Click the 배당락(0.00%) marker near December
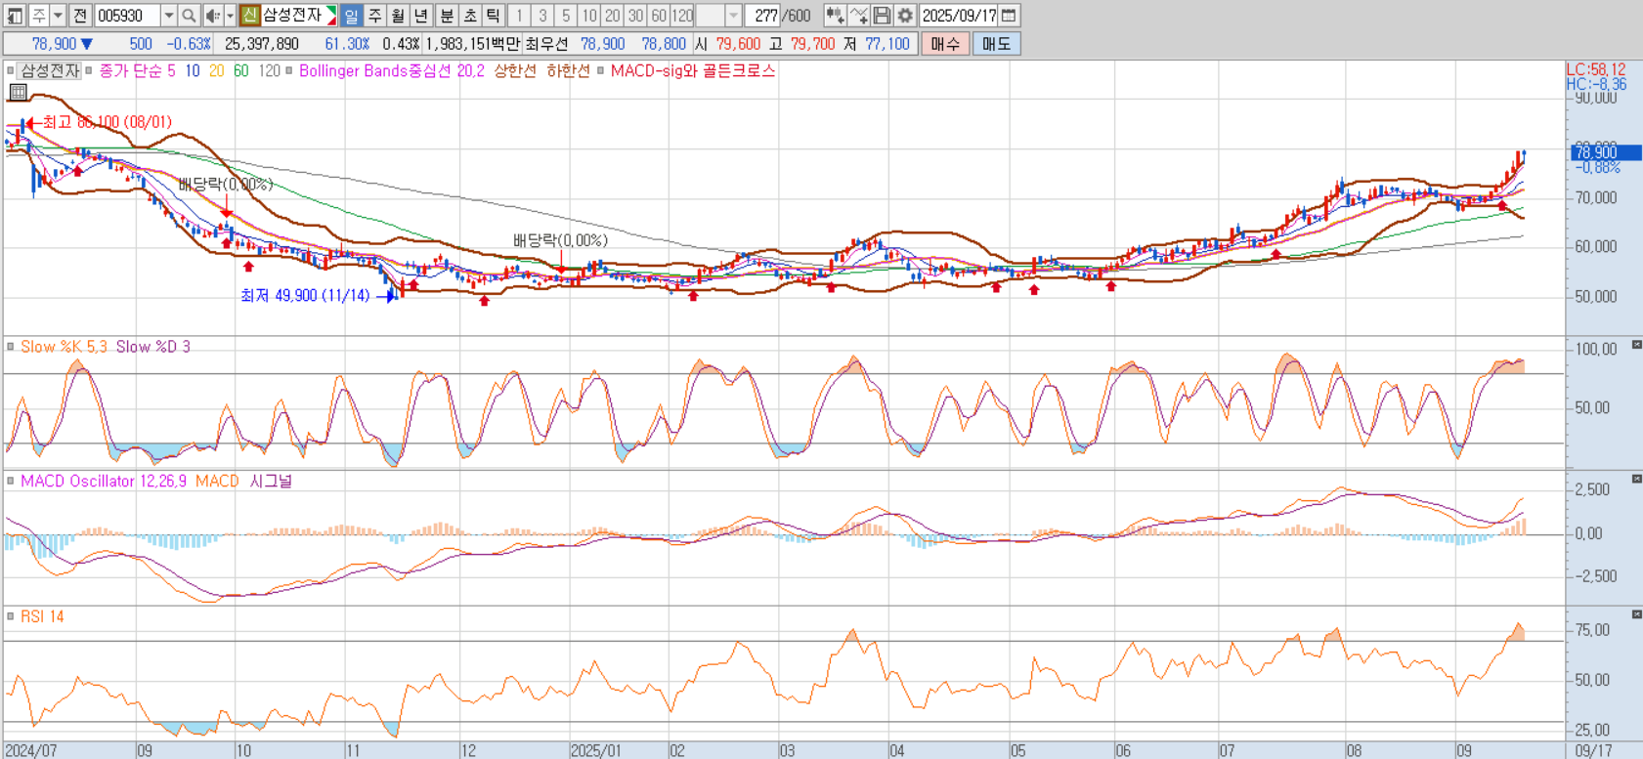Screen dimensions: 1643x759 pyautogui.click(x=560, y=240)
